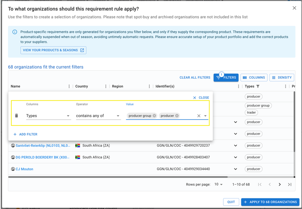
Task: Close the dialog with the X icon
Action: [x=294, y=8]
